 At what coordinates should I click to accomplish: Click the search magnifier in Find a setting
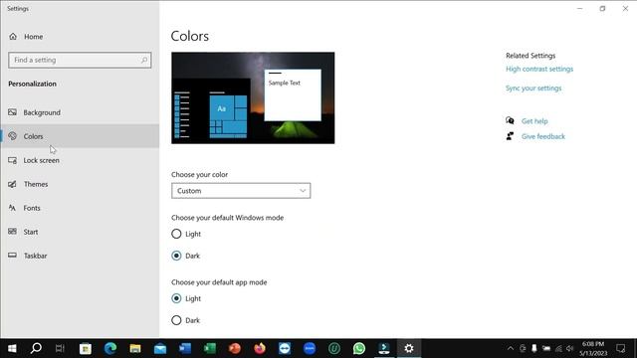click(x=144, y=60)
